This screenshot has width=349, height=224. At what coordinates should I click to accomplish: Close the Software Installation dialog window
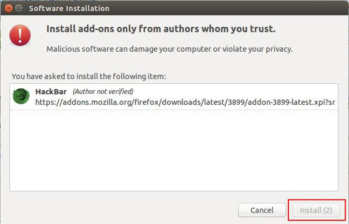pyautogui.click(x=9, y=8)
